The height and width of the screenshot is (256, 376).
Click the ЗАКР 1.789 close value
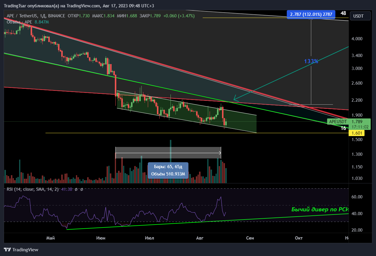click(151, 16)
